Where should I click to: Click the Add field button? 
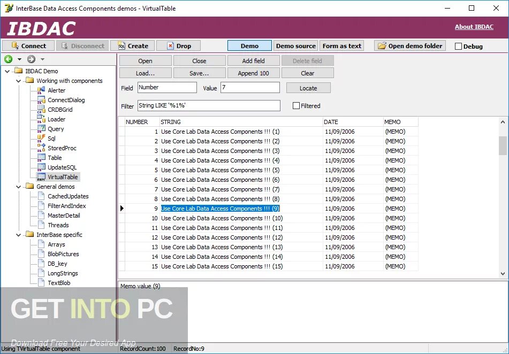(x=254, y=61)
